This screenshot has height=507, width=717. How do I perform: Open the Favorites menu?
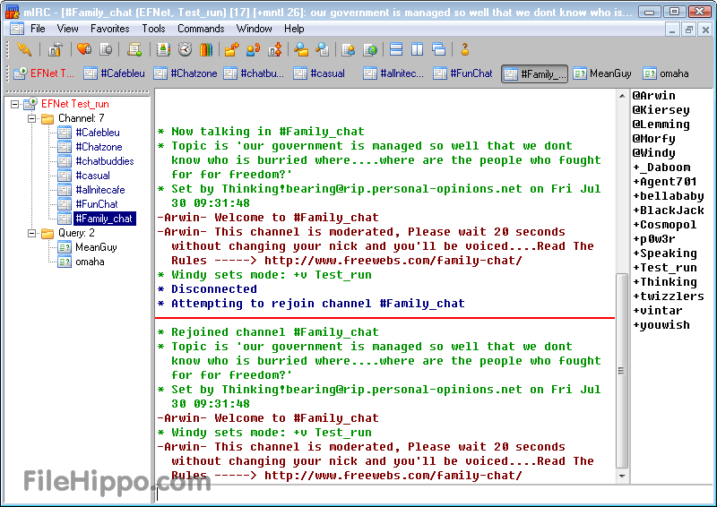(x=109, y=29)
